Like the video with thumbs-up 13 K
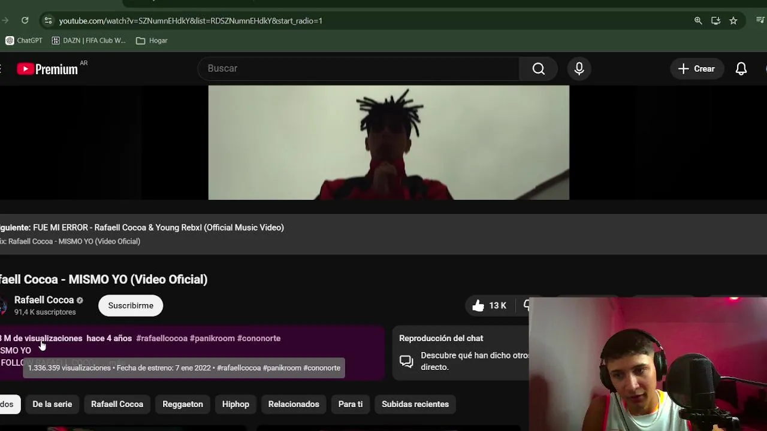767x431 pixels. click(490, 305)
